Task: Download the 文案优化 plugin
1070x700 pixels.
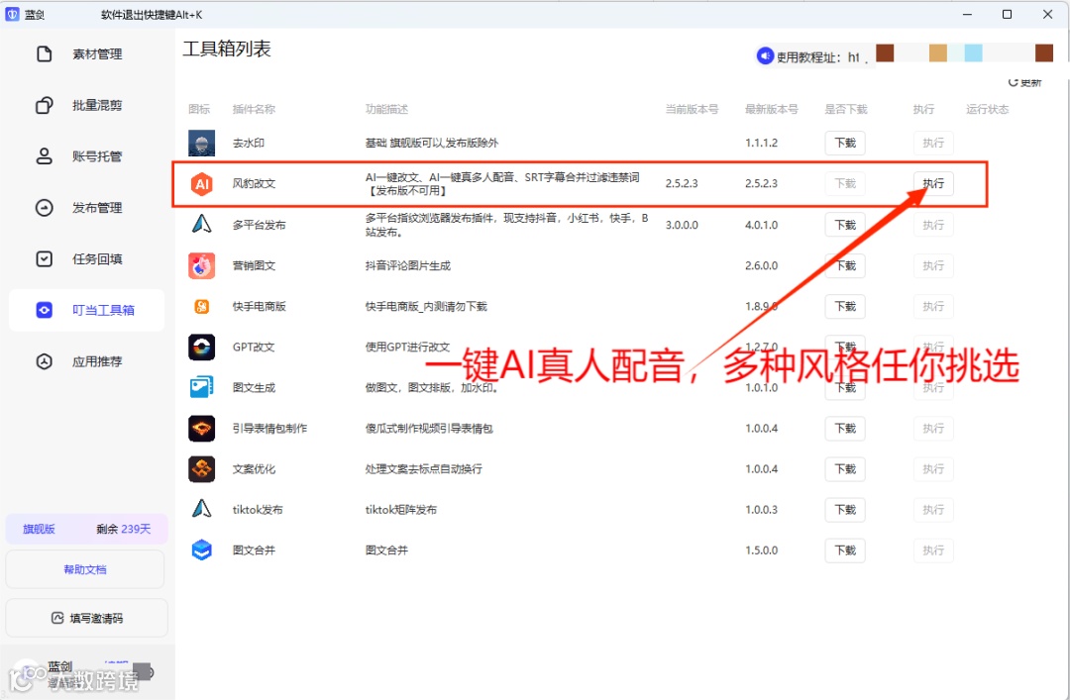Action: [x=845, y=468]
